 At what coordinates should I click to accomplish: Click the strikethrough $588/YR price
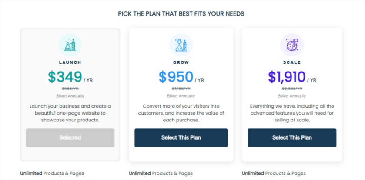point(70,88)
